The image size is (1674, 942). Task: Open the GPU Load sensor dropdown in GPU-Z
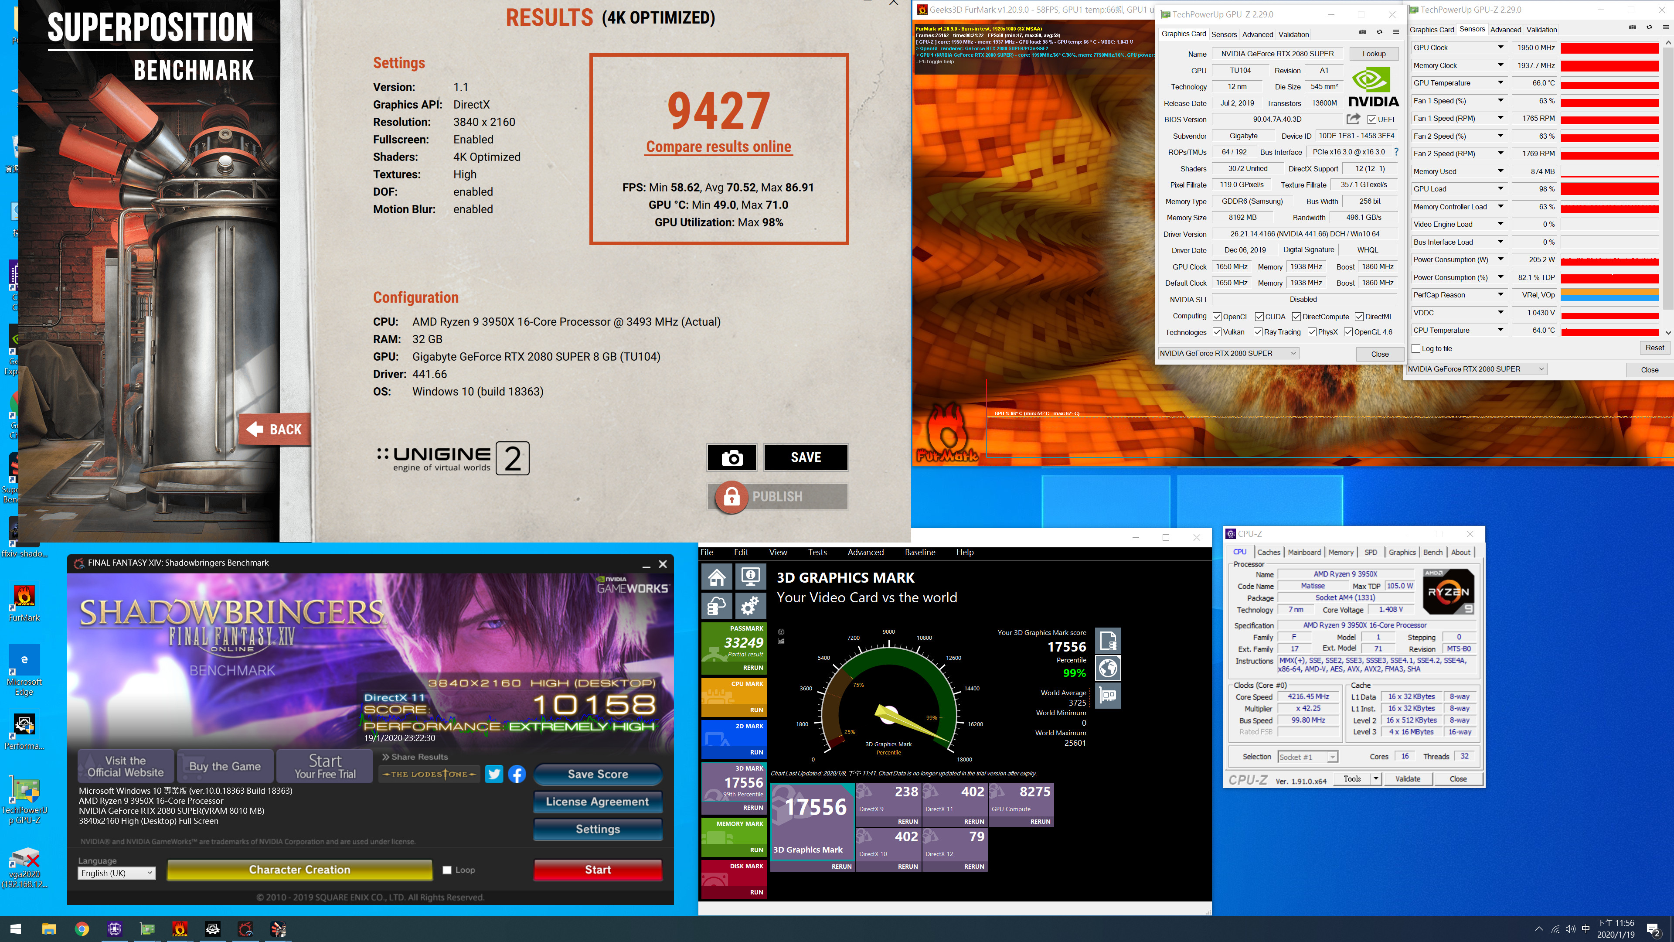tap(1500, 188)
